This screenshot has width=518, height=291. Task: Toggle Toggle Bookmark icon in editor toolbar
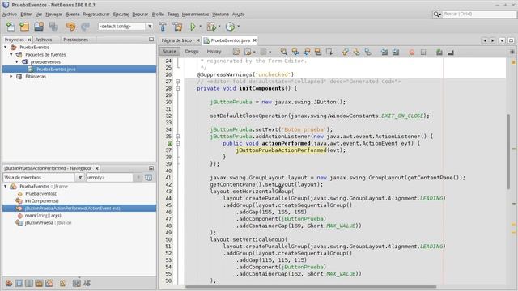[x=367, y=52]
